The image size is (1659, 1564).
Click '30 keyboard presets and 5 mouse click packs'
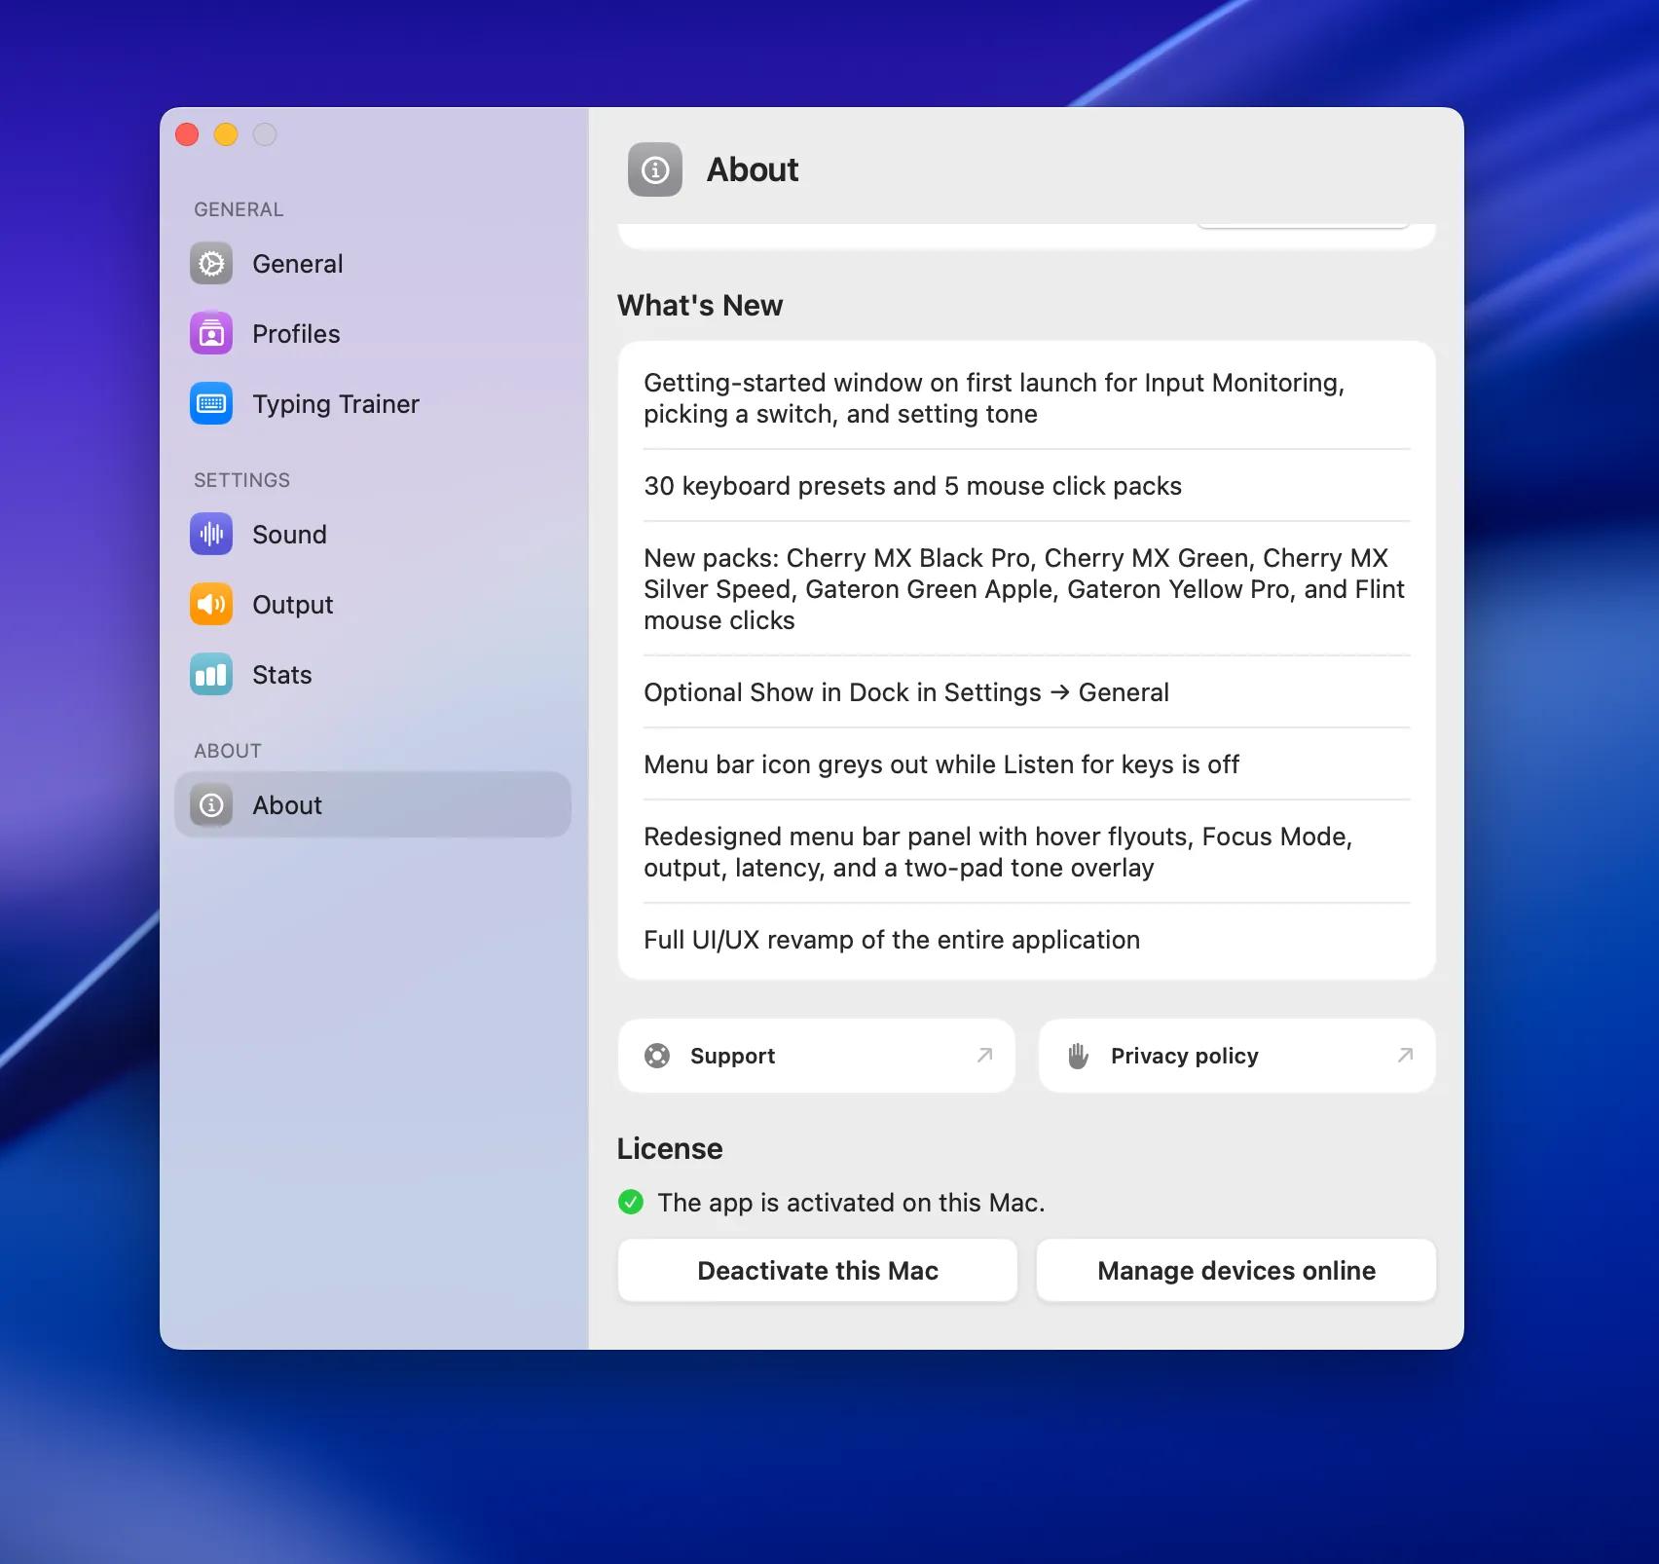pos(912,486)
